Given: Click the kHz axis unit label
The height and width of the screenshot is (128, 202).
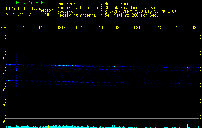Looking at the screenshot, I should 3,26.
